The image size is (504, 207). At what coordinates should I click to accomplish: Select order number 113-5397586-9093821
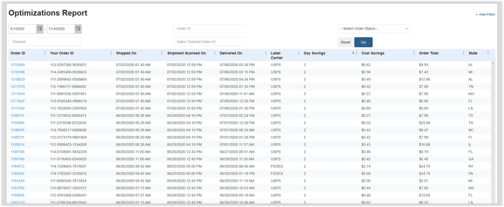68,65
